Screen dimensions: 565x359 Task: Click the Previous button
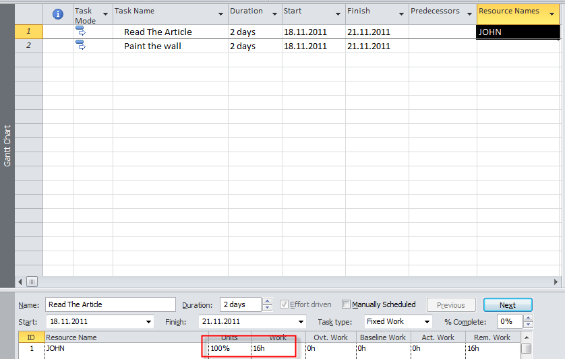451,305
